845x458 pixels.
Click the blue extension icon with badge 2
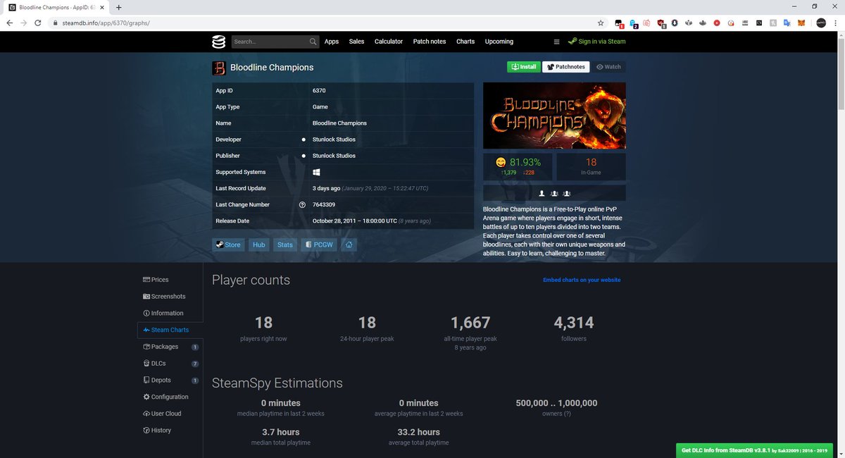point(634,23)
